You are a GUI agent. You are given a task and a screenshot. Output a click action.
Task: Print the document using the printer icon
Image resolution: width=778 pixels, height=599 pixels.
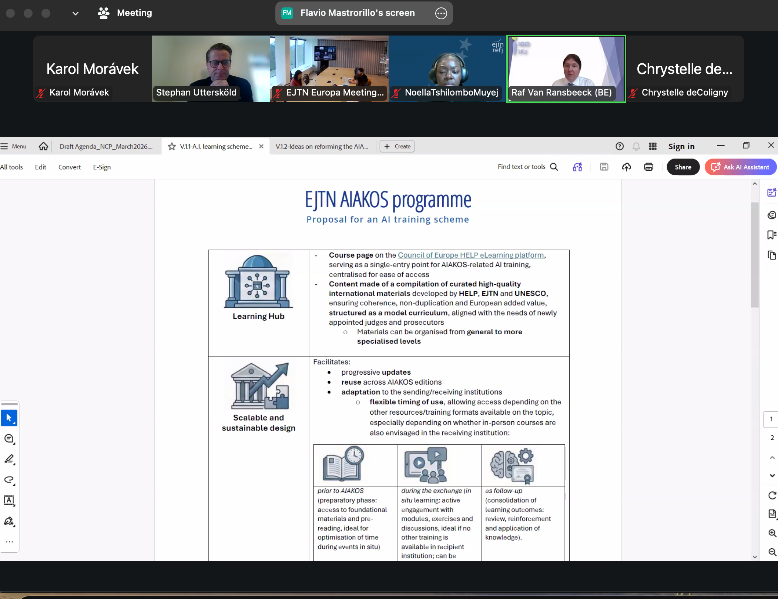pos(648,167)
